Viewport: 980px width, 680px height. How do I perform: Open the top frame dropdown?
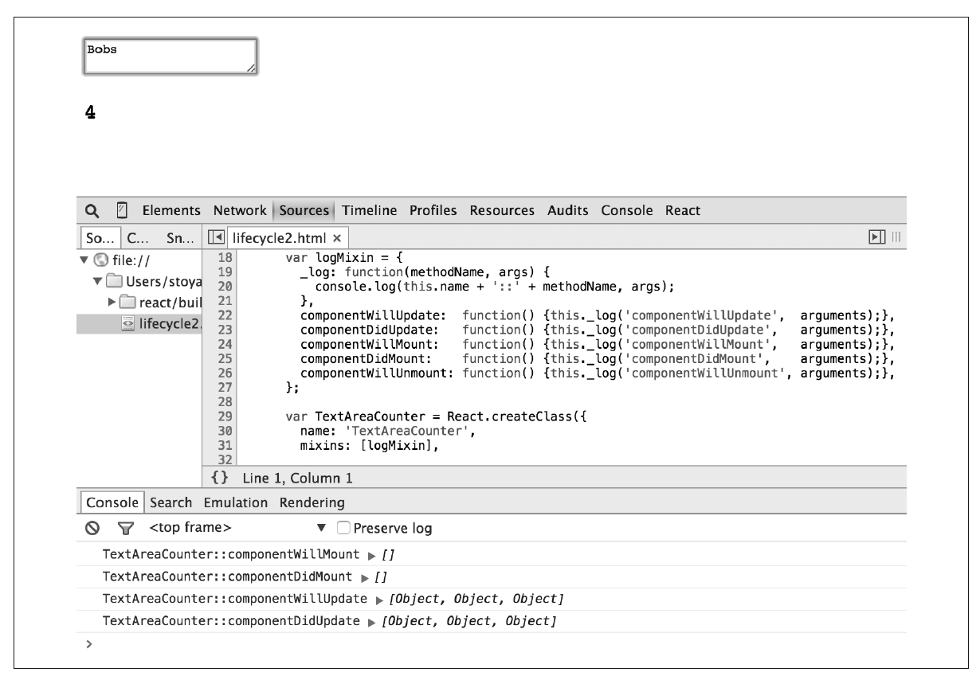(x=321, y=528)
